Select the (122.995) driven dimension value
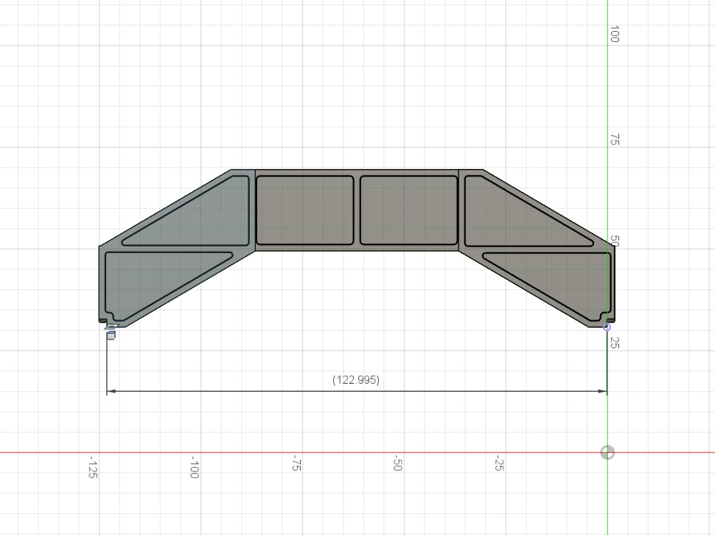This screenshot has width=715, height=535. [x=356, y=380]
